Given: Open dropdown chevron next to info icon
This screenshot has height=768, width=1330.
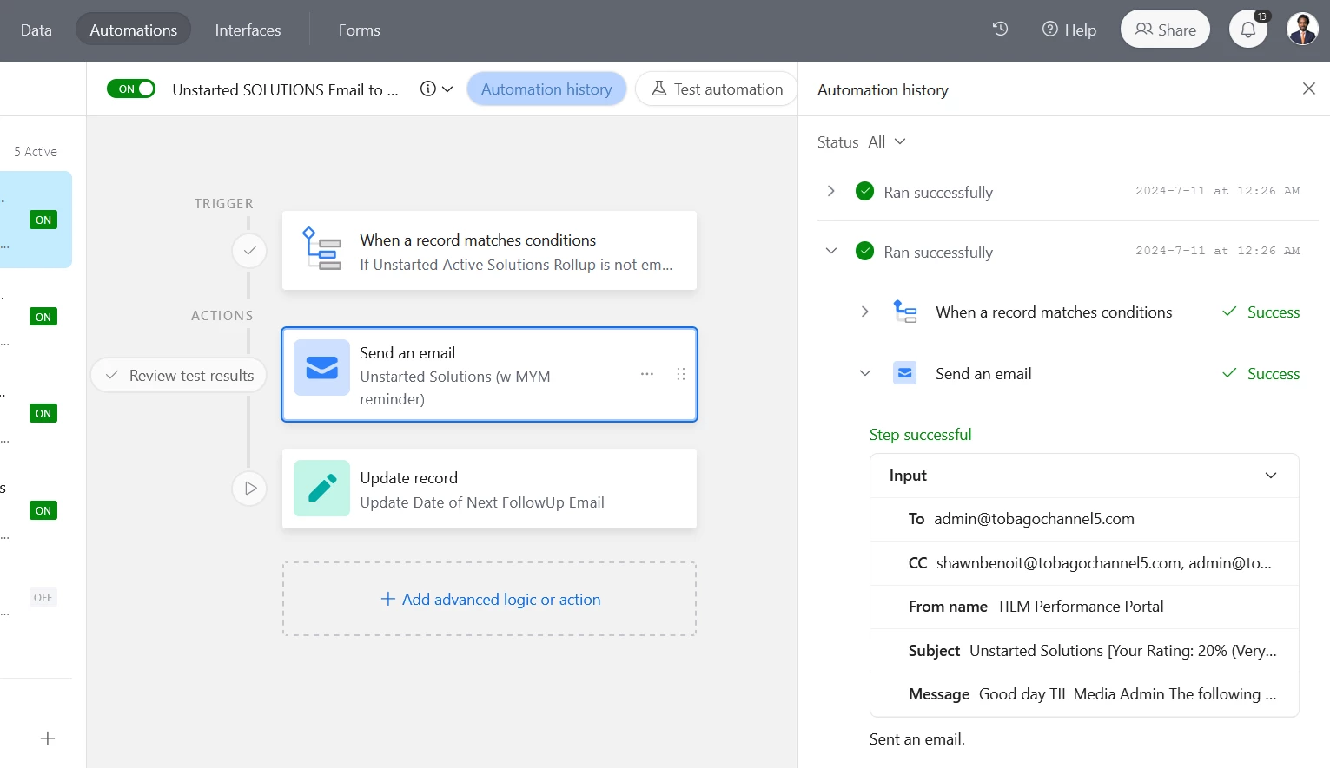Looking at the screenshot, I should (x=447, y=89).
